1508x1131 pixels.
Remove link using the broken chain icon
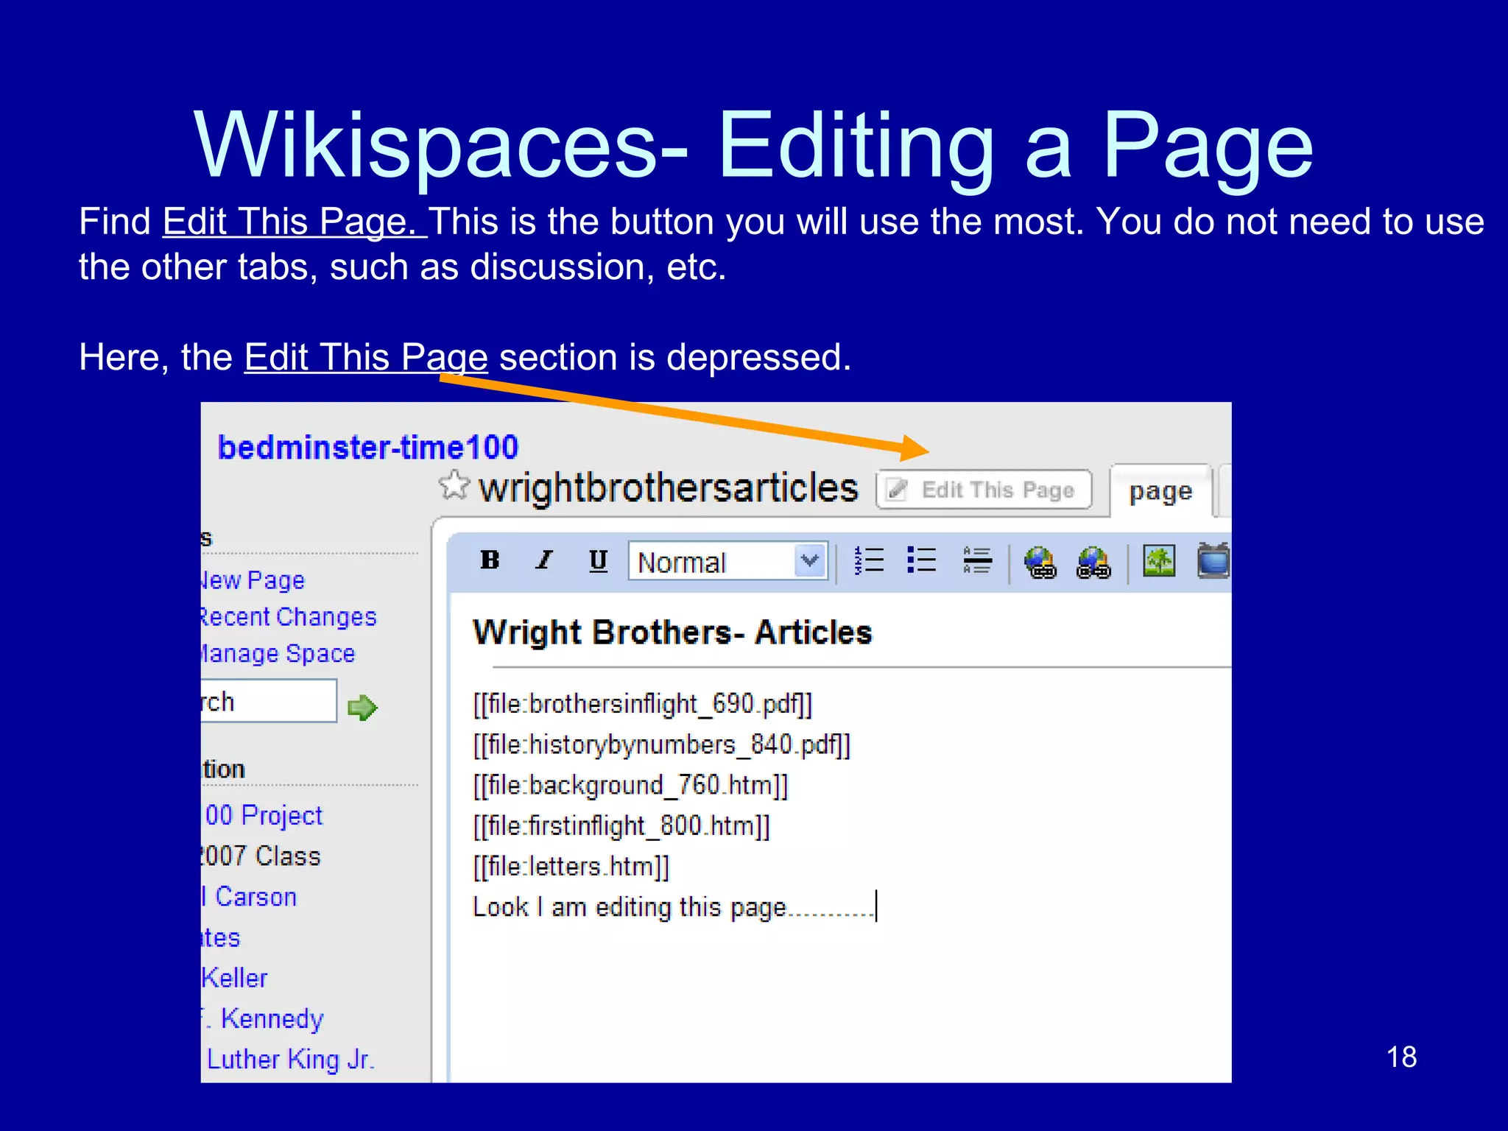(1093, 562)
